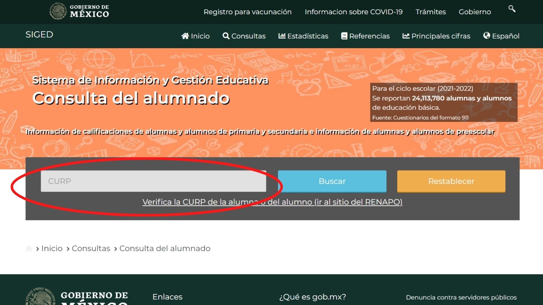This screenshot has height=305, width=543.
Task: Click the document icon next to Referencias
Action: pyautogui.click(x=344, y=36)
